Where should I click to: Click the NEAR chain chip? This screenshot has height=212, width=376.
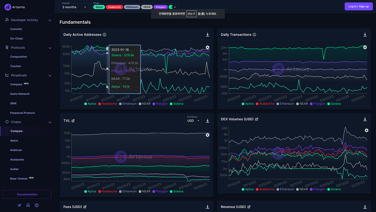click(147, 7)
